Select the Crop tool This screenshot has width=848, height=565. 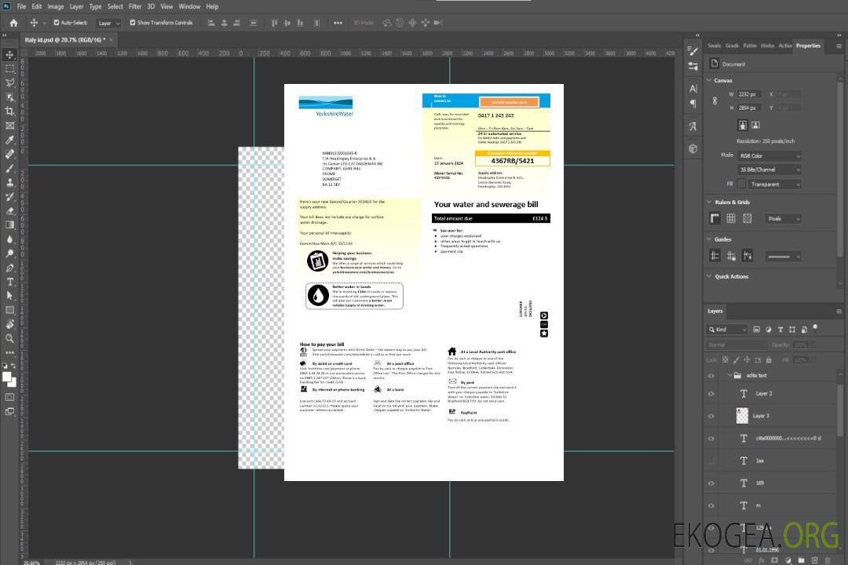click(x=10, y=111)
